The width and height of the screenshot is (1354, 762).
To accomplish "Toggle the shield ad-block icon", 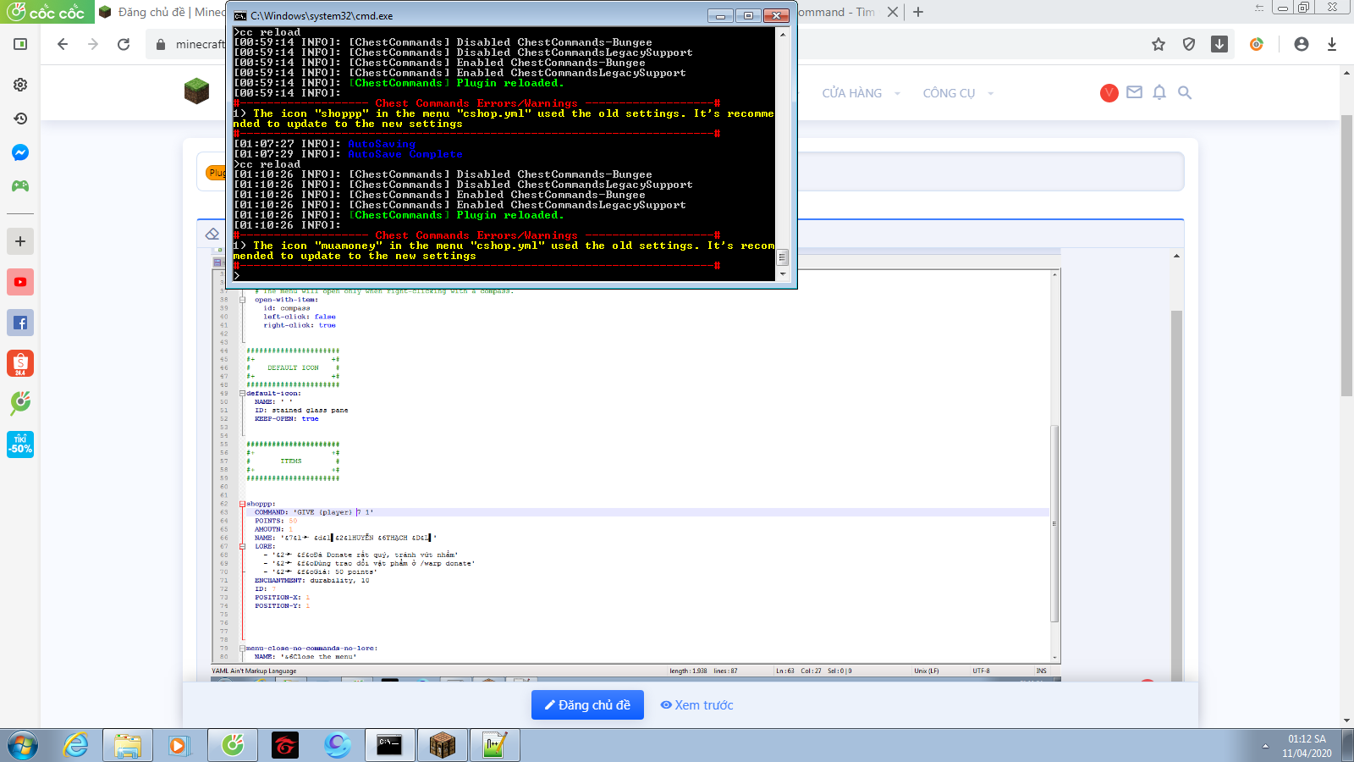I will (1189, 44).
